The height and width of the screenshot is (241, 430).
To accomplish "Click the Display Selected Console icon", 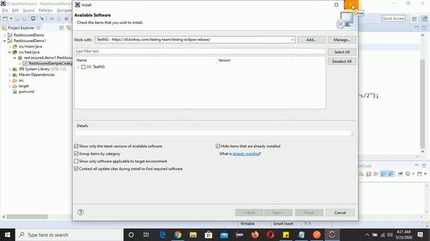I will 408,174.
